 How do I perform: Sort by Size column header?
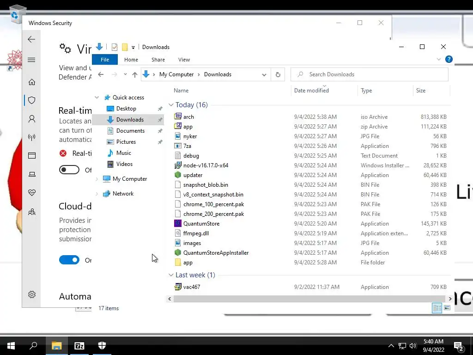420,91
